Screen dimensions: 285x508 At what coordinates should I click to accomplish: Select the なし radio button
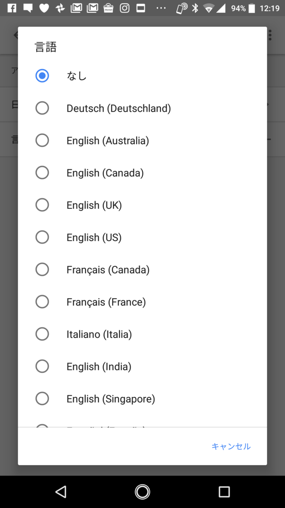click(42, 76)
